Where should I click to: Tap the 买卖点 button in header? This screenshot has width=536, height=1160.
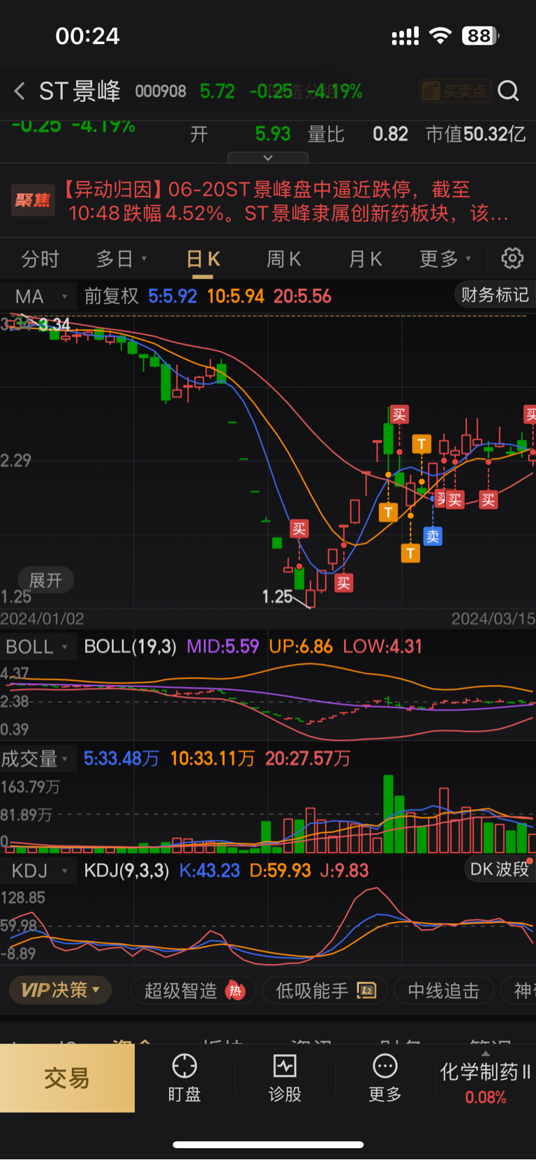[x=454, y=91]
